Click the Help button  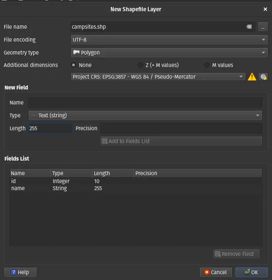[x=20, y=272]
